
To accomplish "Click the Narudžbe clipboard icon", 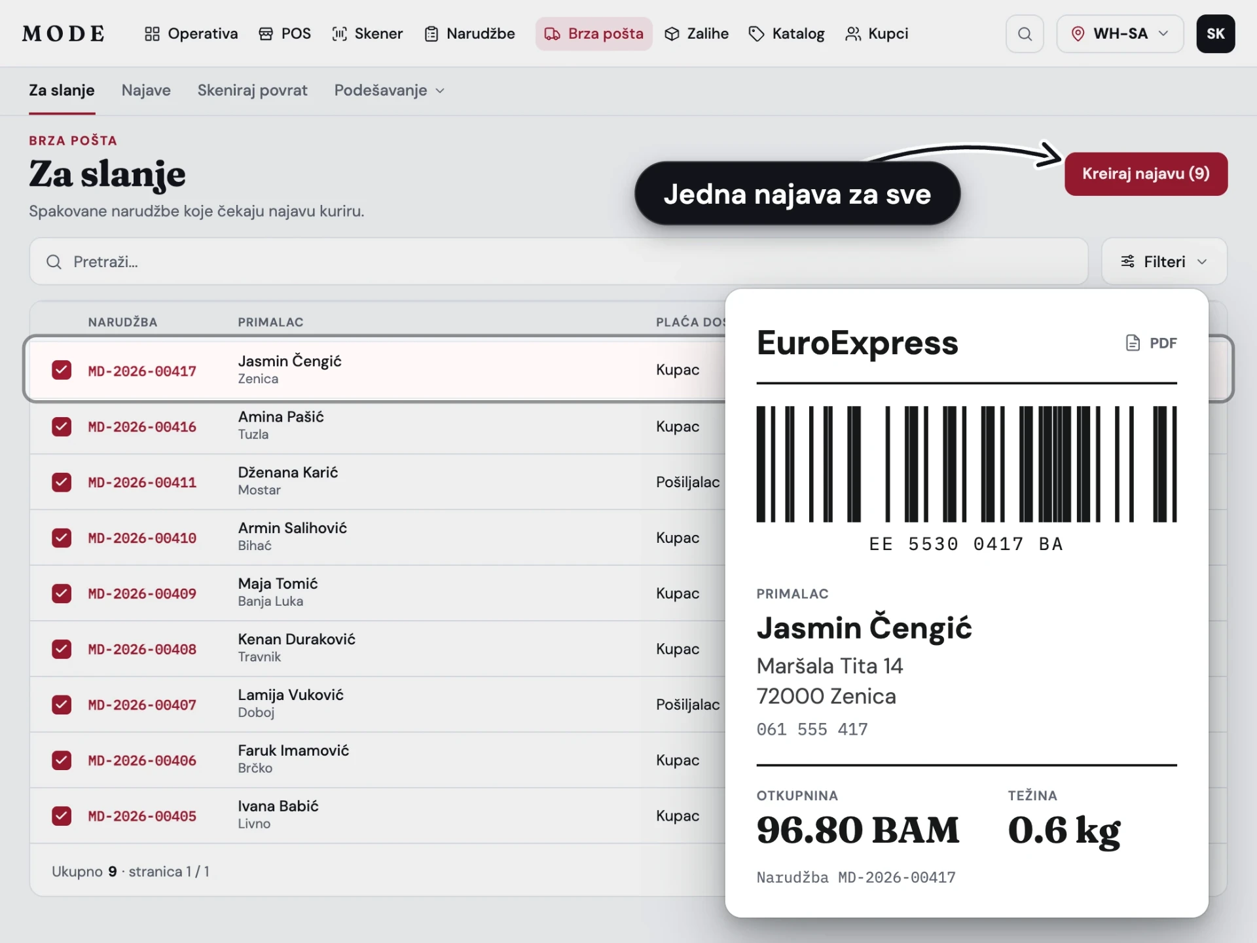I will (x=431, y=34).
